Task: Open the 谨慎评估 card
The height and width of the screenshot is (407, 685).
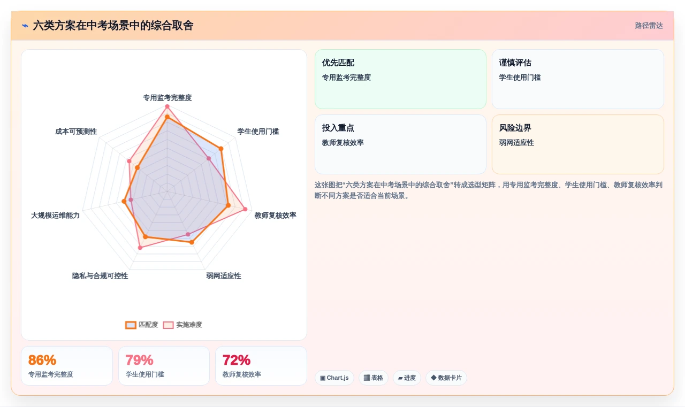Action: [578, 79]
